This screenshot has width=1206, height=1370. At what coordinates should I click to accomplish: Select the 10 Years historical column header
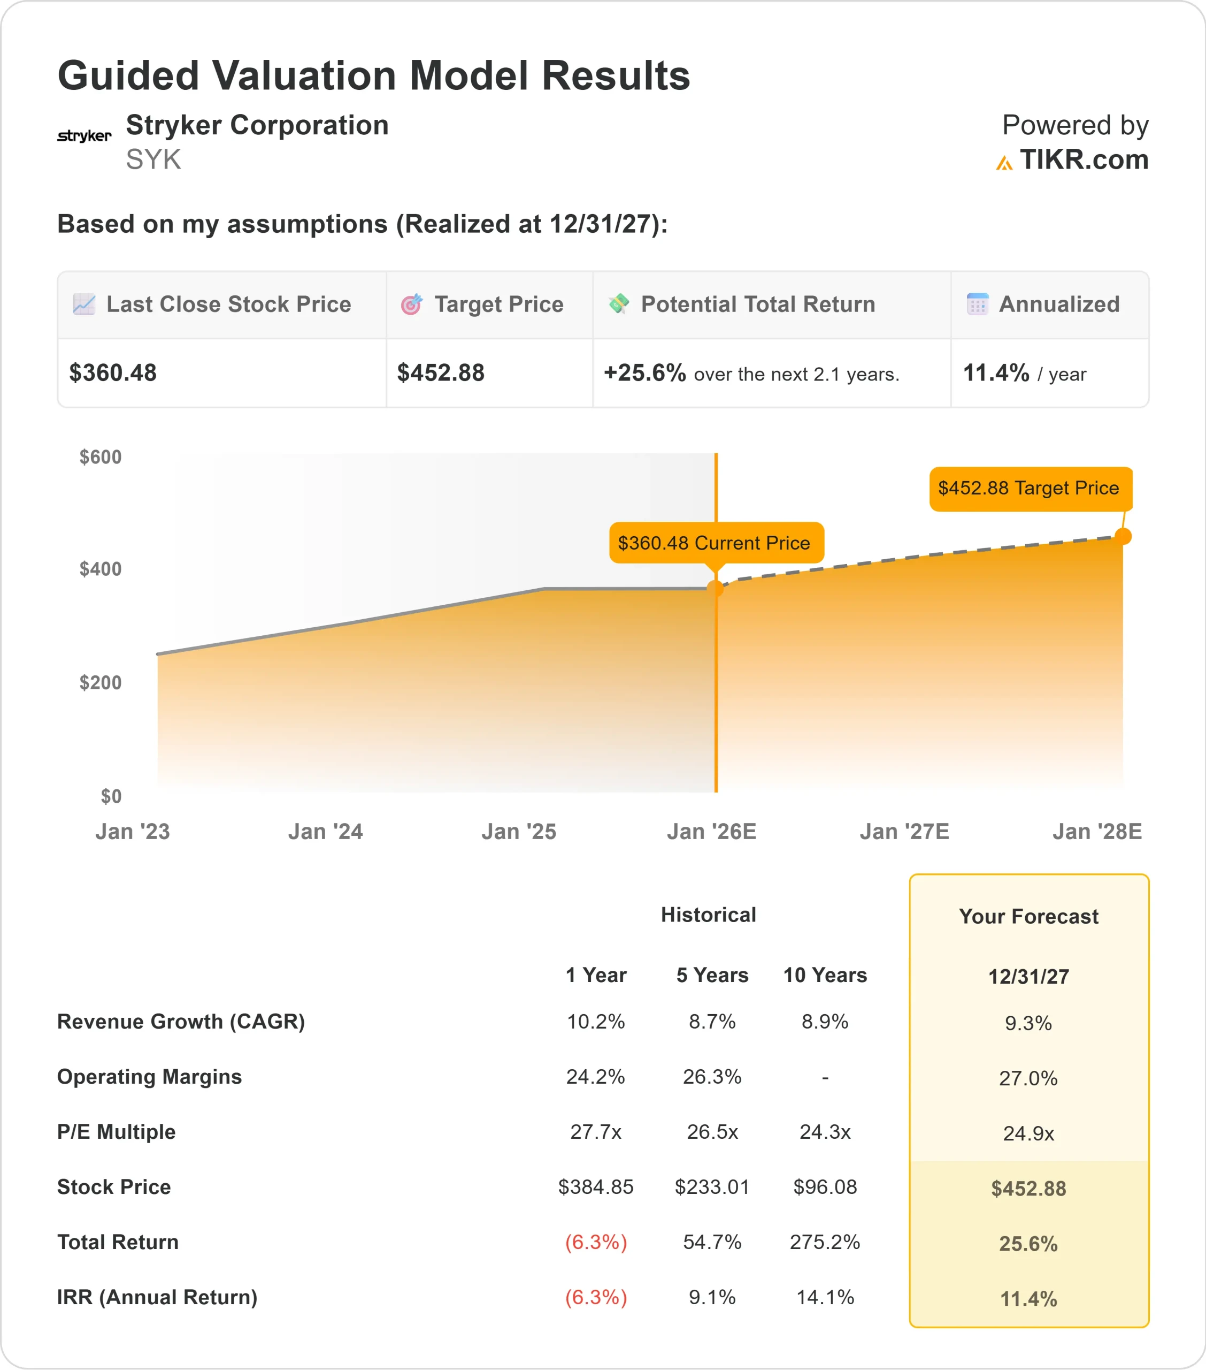(825, 975)
